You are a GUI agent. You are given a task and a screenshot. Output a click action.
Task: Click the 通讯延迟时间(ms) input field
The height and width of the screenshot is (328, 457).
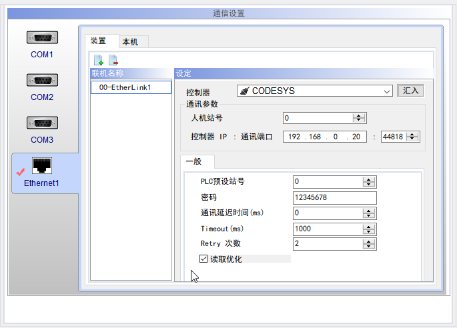(x=327, y=213)
